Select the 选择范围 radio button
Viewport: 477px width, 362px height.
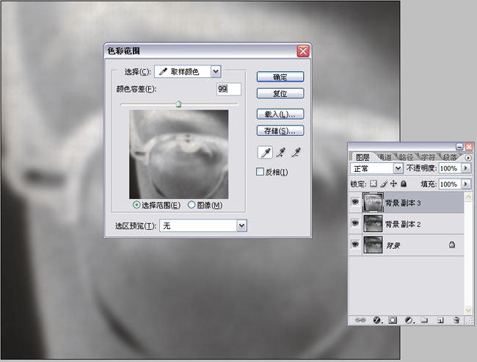[x=136, y=205]
